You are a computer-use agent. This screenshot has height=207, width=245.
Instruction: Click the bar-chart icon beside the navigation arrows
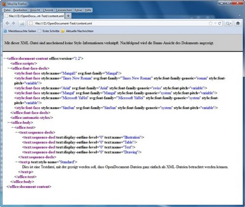22,24
